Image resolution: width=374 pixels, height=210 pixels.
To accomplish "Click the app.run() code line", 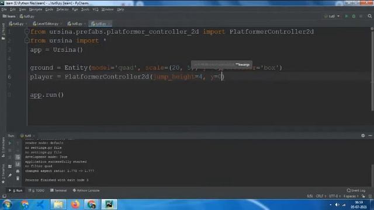I will [x=47, y=94].
